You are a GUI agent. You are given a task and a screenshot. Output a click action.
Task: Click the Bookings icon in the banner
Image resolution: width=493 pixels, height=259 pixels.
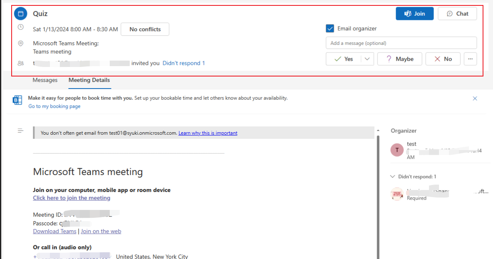tap(17, 100)
